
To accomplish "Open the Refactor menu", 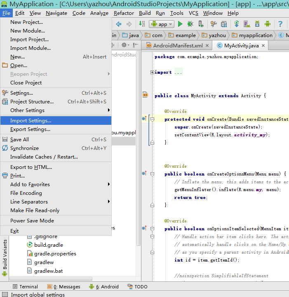I will (124, 13).
